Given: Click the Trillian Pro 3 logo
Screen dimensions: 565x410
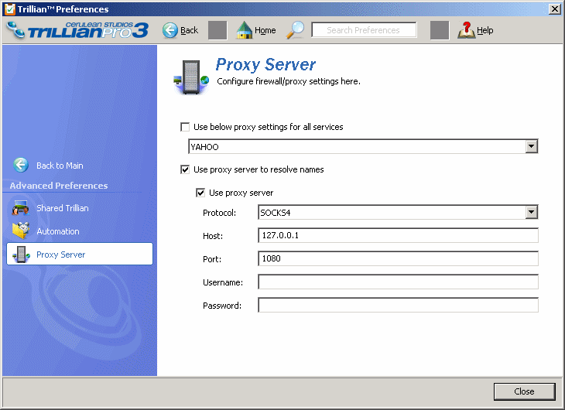Looking at the screenshot, I should [78, 30].
